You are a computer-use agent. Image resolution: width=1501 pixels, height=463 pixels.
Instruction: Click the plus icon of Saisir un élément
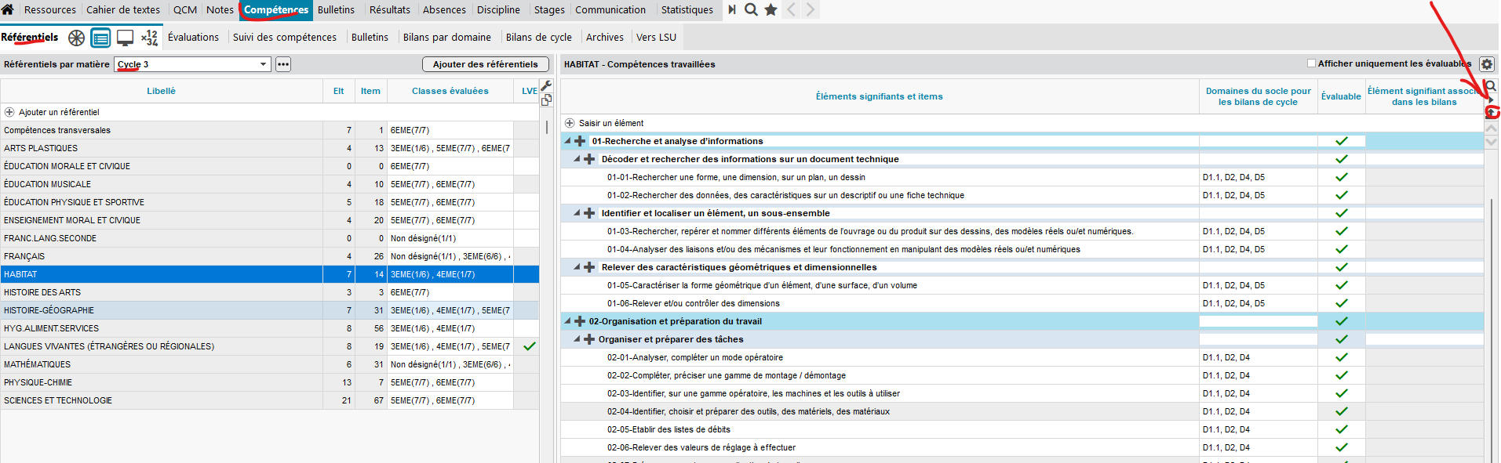click(x=570, y=123)
